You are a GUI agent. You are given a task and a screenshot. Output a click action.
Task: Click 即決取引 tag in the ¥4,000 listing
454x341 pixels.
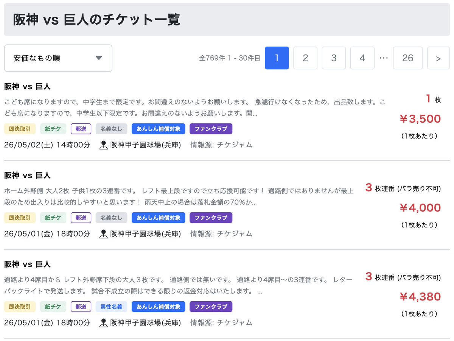(x=20, y=218)
